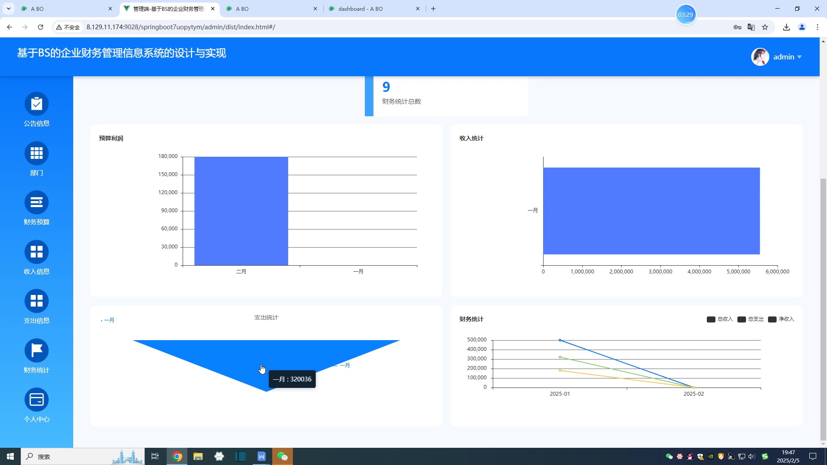Open the 个人中心 sidebar icon
Image resolution: width=827 pixels, height=465 pixels.
tap(37, 400)
